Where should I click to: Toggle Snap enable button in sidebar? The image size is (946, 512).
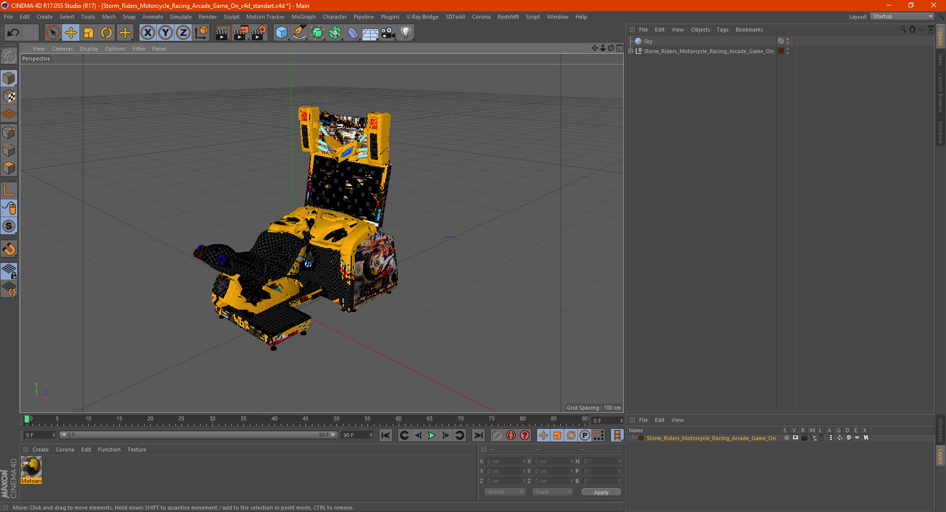9,226
